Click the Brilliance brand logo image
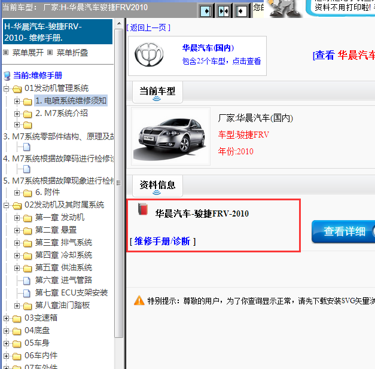This screenshot has width=375, height=369. [149, 54]
